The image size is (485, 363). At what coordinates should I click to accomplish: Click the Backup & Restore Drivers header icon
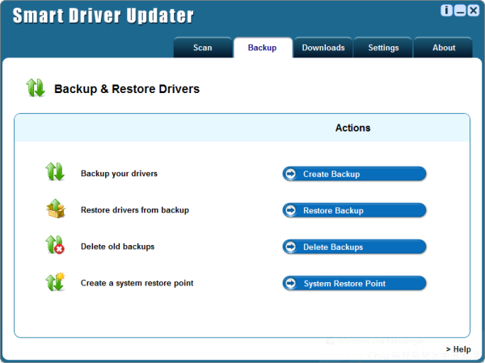click(x=36, y=87)
